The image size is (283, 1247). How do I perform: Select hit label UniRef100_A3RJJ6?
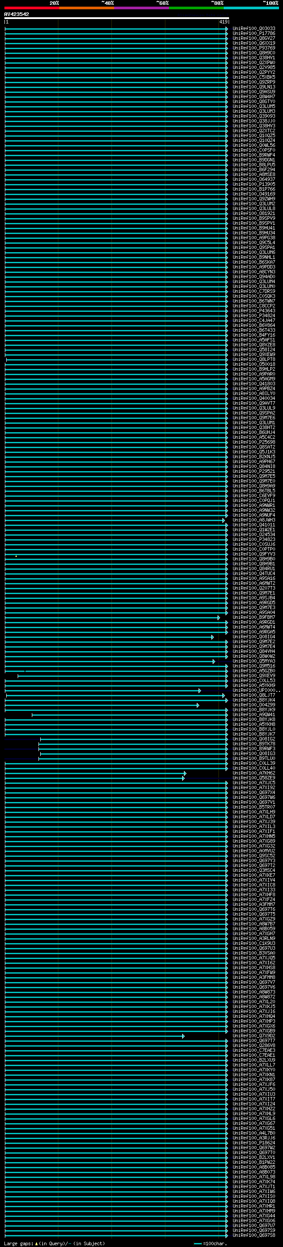[x=254, y=1138]
